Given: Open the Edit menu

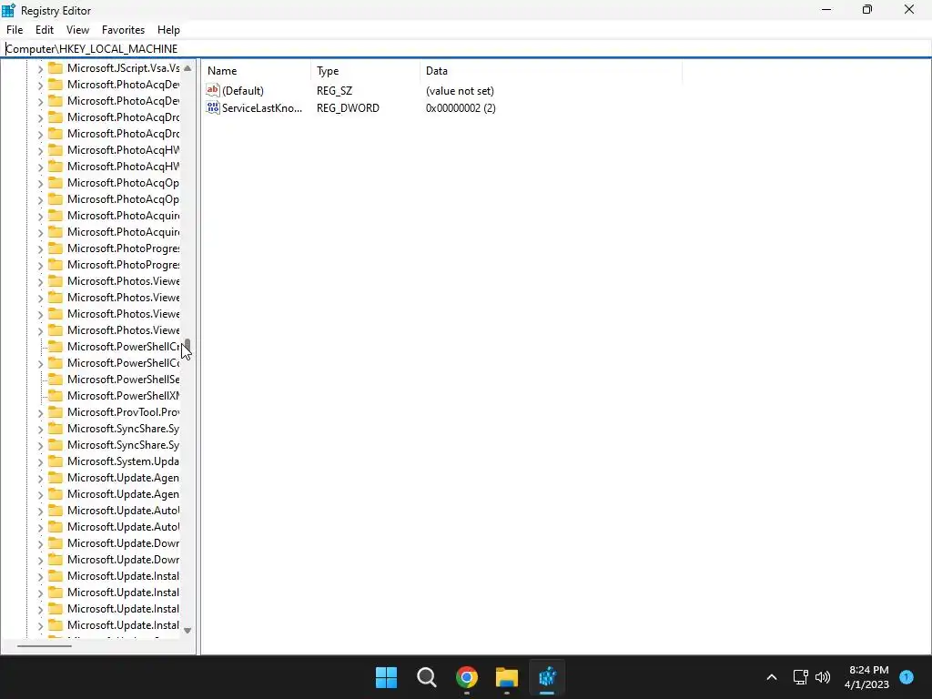Looking at the screenshot, I should pyautogui.click(x=45, y=30).
